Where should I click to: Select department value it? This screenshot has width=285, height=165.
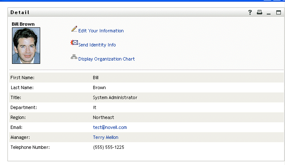tap(94, 107)
